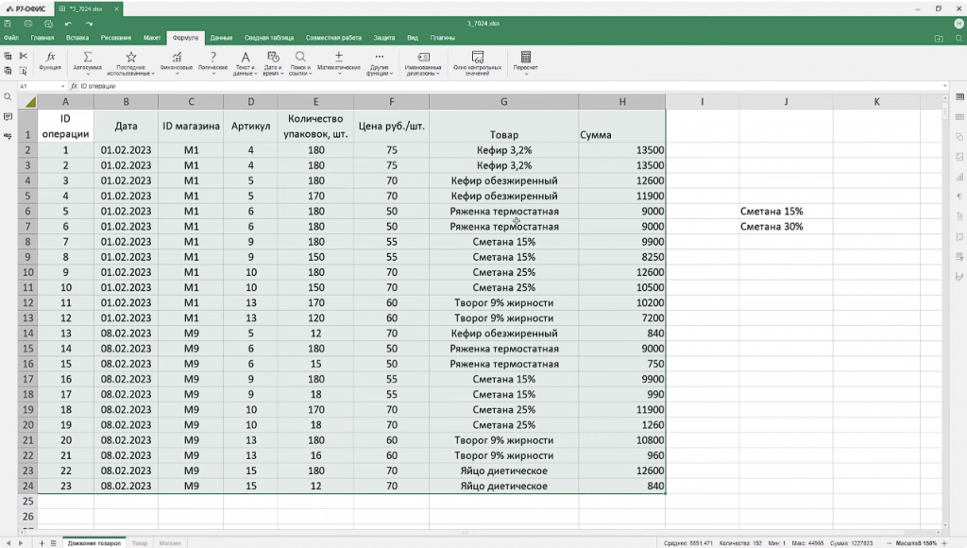Open Comments panel in left sidebar
The width and height of the screenshot is (967, 548).
pyautogui.click(x=8, y=116)
